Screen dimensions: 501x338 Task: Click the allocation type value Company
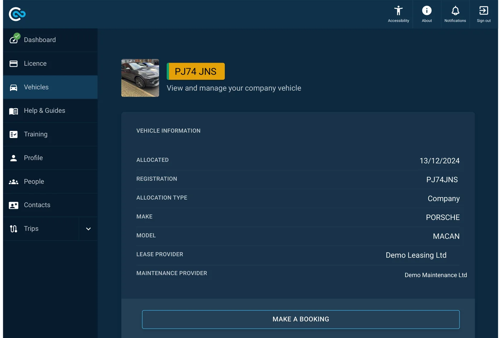tap(444, 199)
